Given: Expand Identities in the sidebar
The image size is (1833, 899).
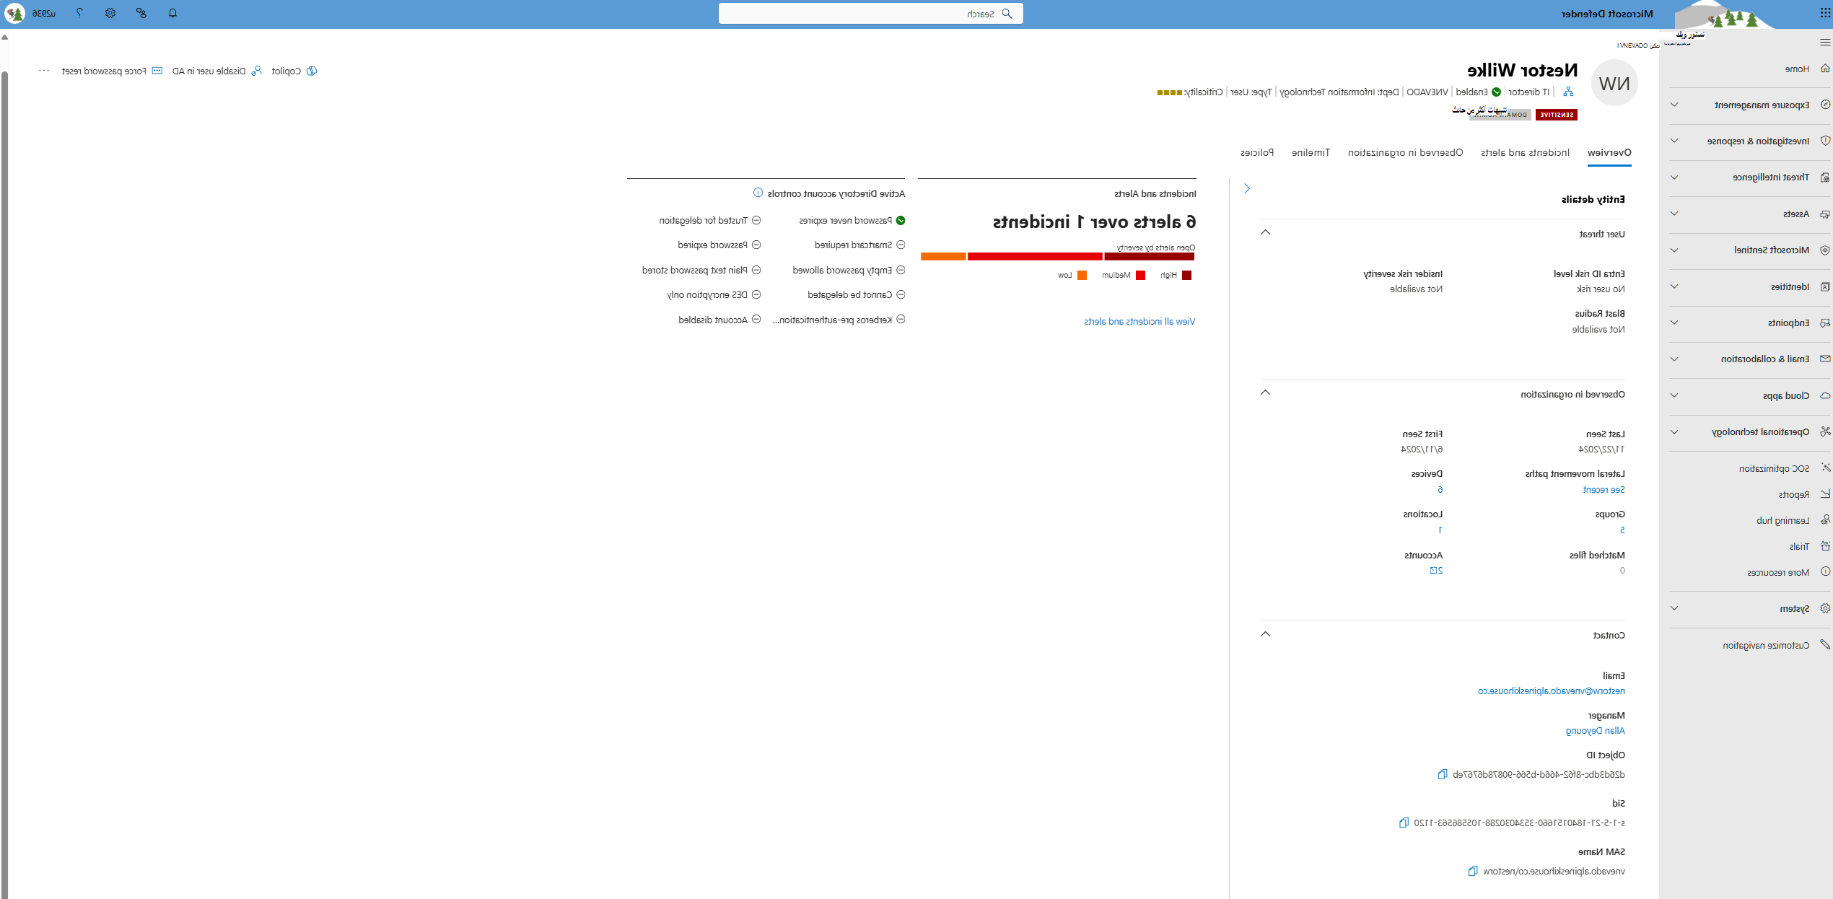Looking at the screenshot, I should (1674, 286).
